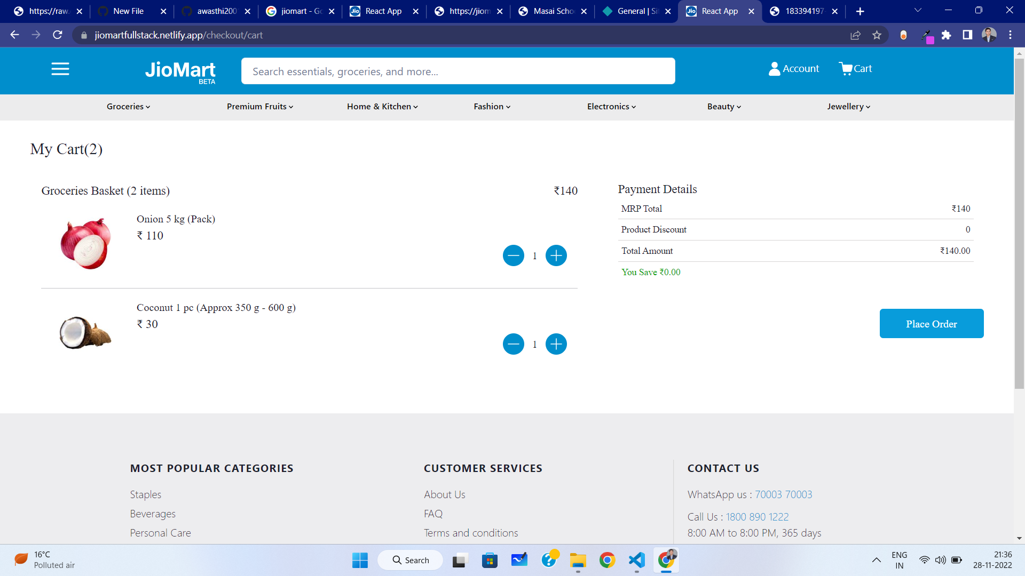1025x576 pixels.
Task: Open the browser extensions puzzle icon
Action: [946, 35]
